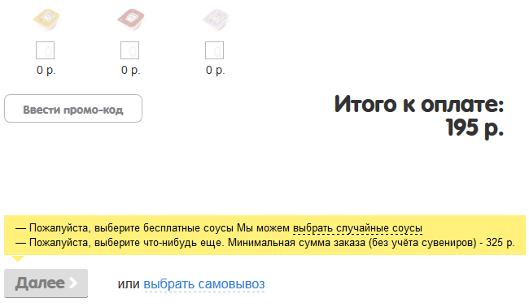Click the '195 р.' total amount

click(474, 128)
